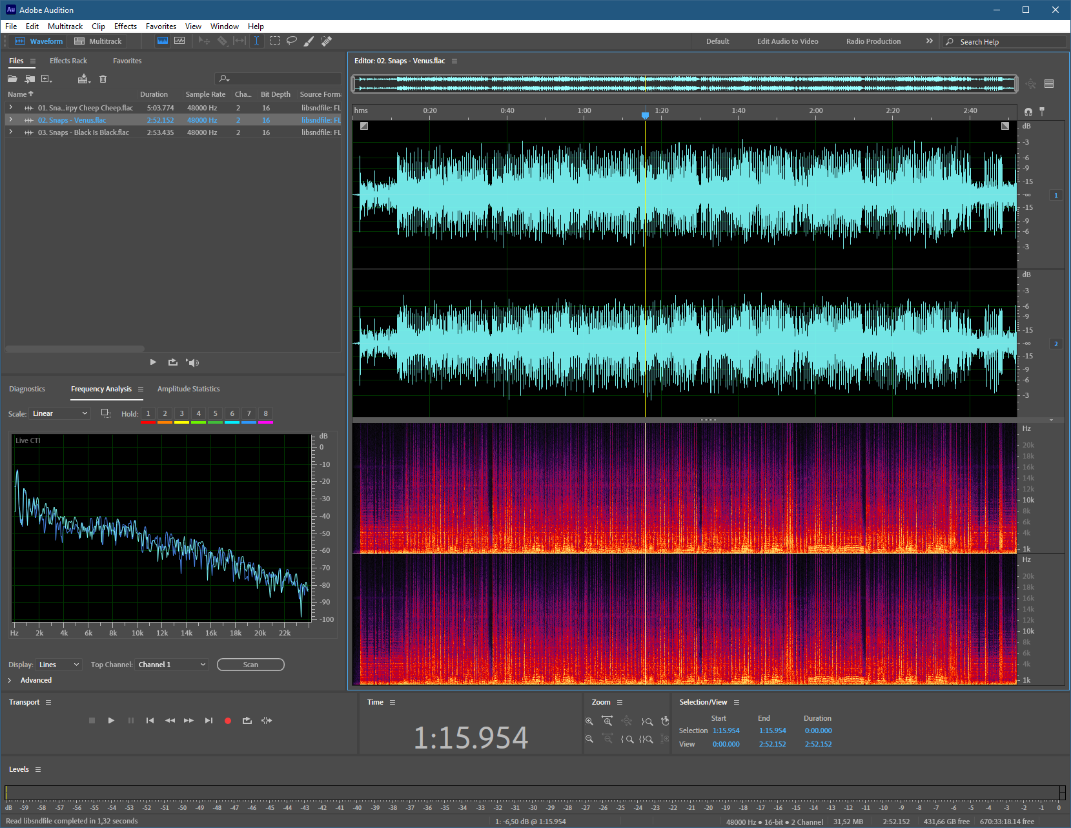Click Hold button 4
The image size is (1071, 828).
coord(198,413)
